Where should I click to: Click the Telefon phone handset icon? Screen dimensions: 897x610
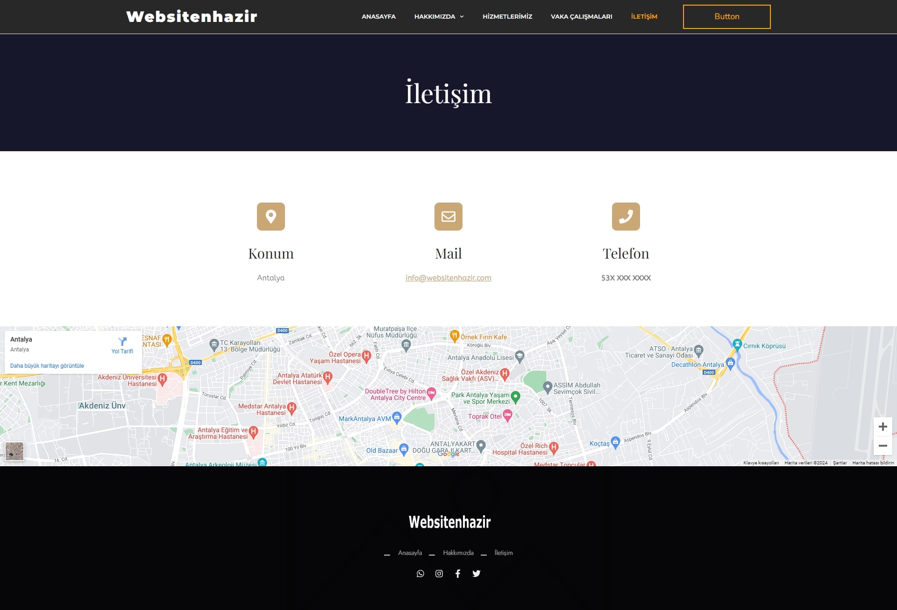tap(626, 217)
